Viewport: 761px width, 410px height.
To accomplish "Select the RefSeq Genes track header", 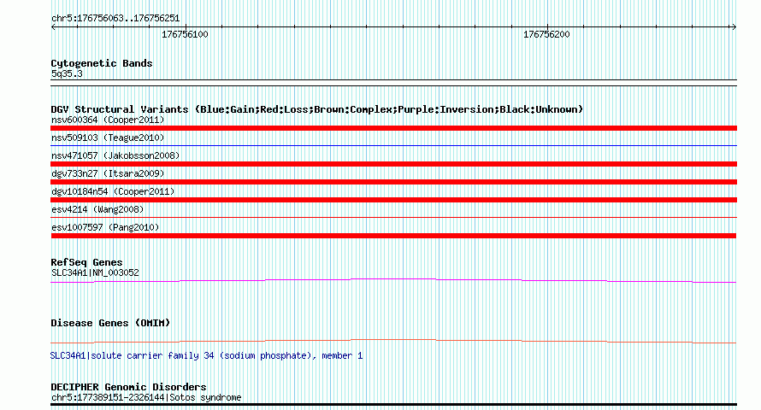I will pyautogui.click(x=86, y=262).
